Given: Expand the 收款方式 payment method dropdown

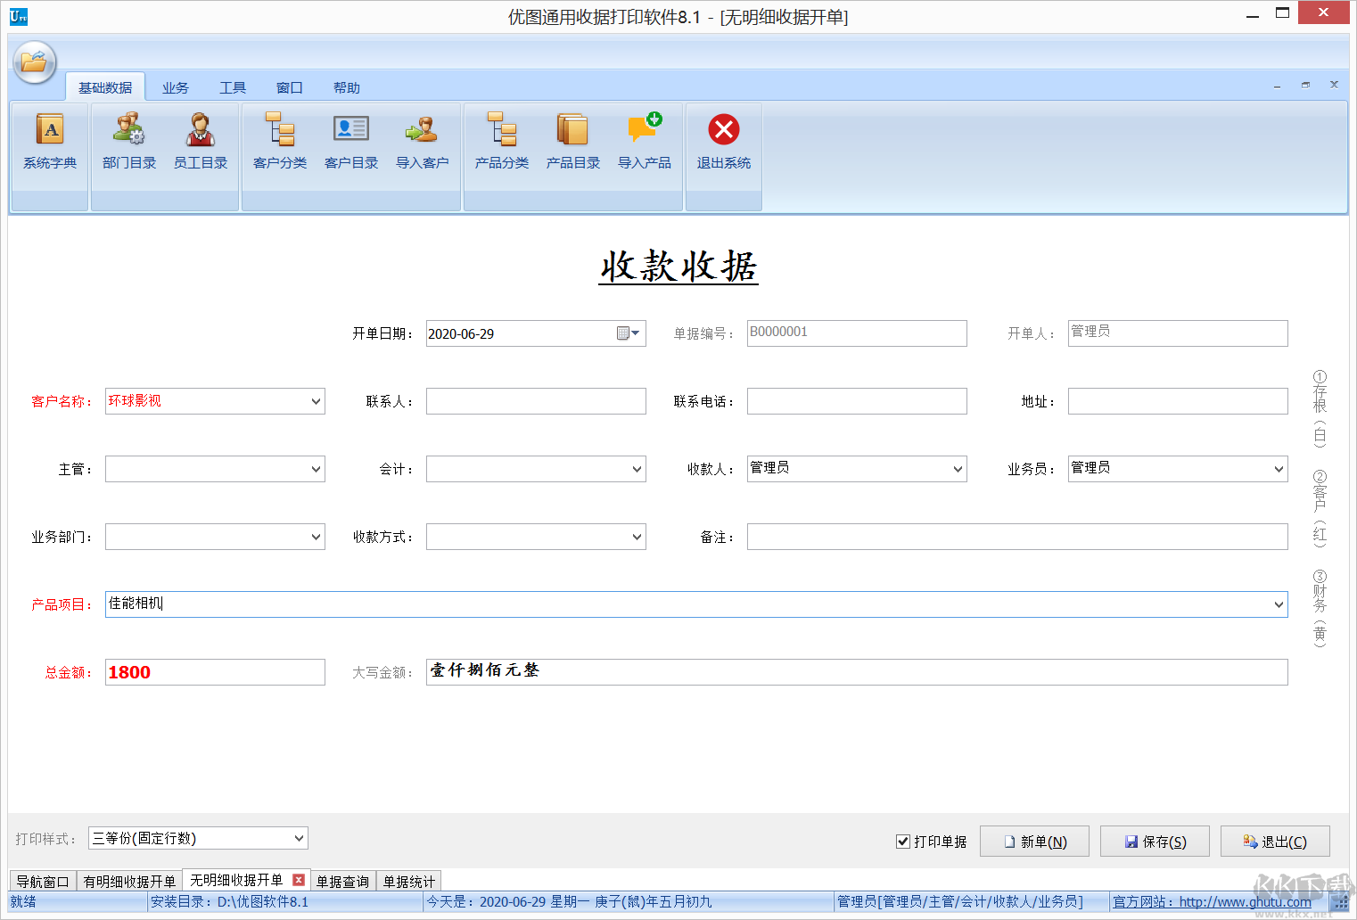Looking at the screenshot, I should (635, 536).
